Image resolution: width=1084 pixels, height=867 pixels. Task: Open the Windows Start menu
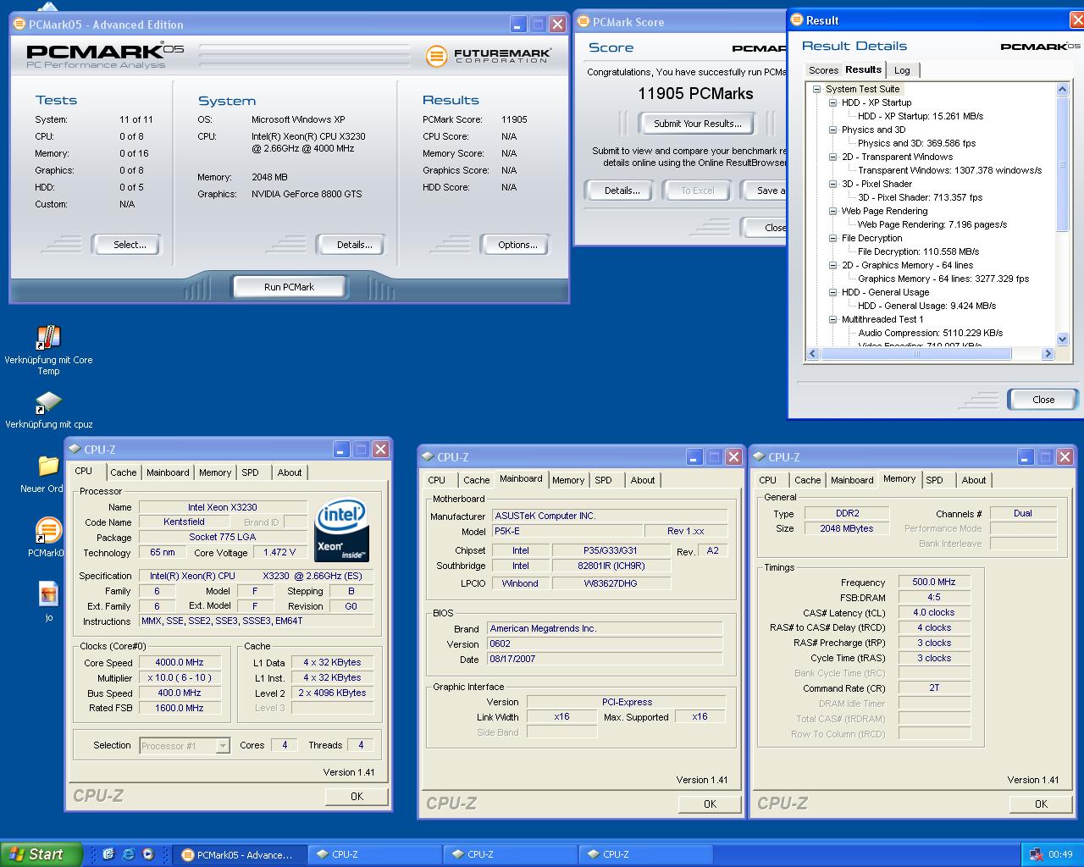pyautogui.click(x=41, y=854)
